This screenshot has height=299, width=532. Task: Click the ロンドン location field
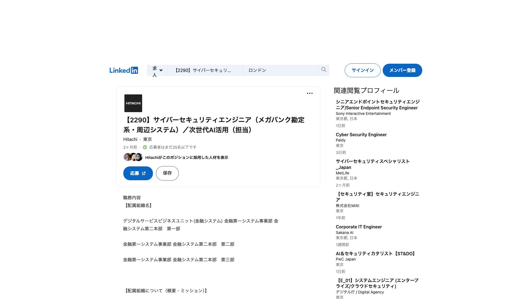(281, 70)
